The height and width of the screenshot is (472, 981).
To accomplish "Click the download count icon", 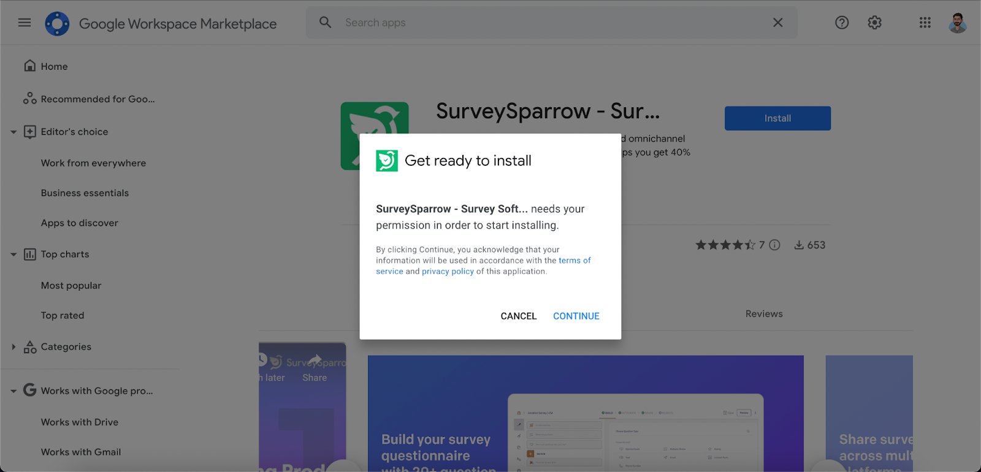I will point(799,245).
